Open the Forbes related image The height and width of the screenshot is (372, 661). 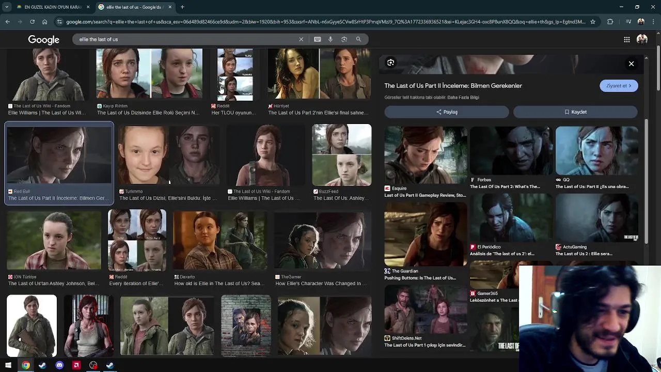pyautogui.click(x=510, y=151)
